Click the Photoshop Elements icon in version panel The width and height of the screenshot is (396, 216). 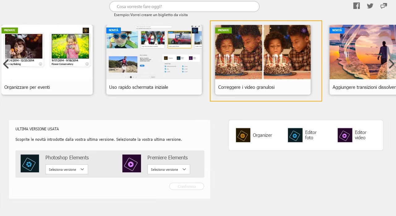[x=30, y=163]
